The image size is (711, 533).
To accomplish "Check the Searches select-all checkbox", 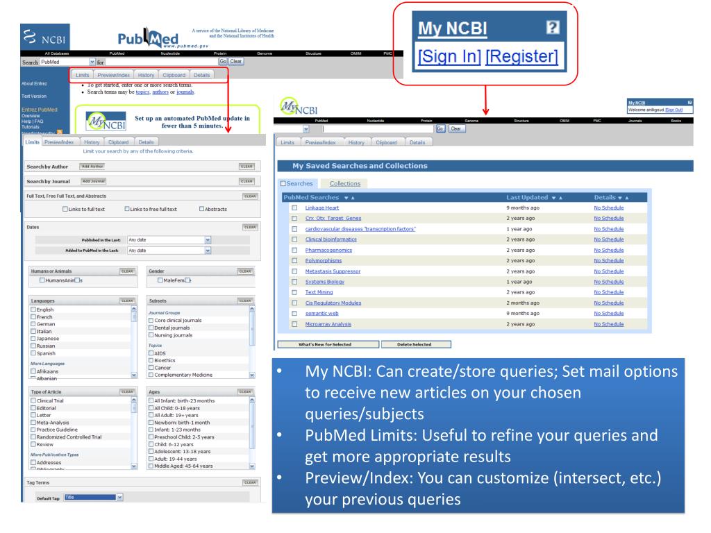I will (x=283, y=183).
